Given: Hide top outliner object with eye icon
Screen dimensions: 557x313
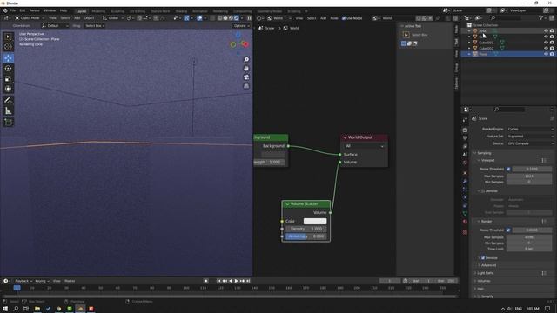Looking at the screenshot, I should 546,31.
